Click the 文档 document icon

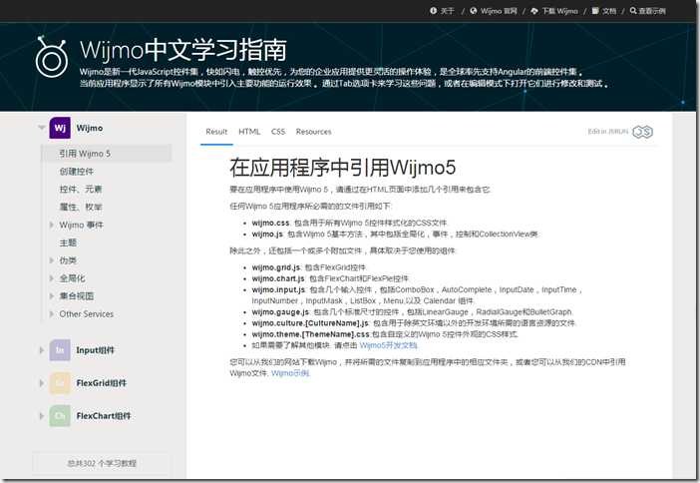click(x=595, y=11)
